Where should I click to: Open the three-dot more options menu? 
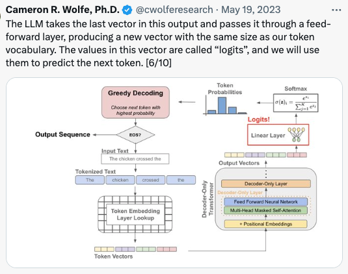point(336,10)
